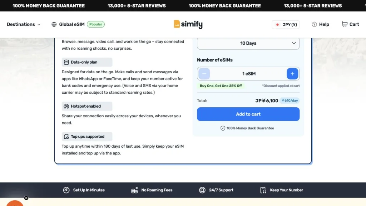Open the JPY (¥) currency selector
The image size is (366, 206).
pyautogui.click(x=286, y=25)
